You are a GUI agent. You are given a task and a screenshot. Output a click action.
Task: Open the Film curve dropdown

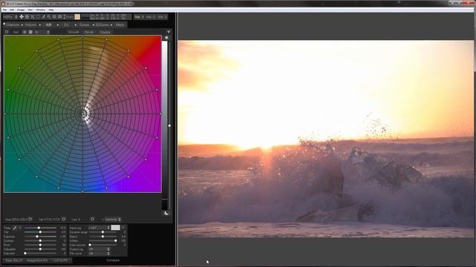pos(99,254)
